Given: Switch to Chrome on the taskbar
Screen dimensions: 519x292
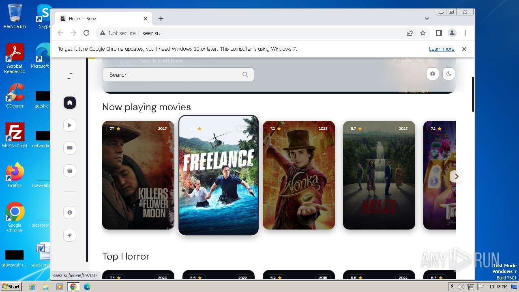Looking at the screenshot, I should tap(73, 287).
